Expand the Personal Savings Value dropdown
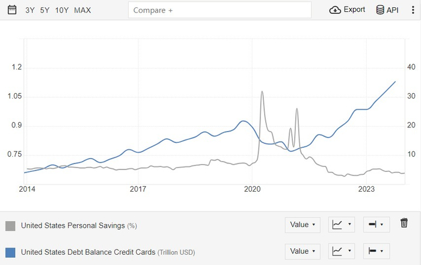Viewport: 421px width, 265px height. point(303,225)
